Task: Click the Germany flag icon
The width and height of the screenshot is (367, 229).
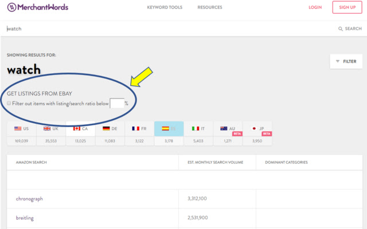Action: [x=106, y=128]
